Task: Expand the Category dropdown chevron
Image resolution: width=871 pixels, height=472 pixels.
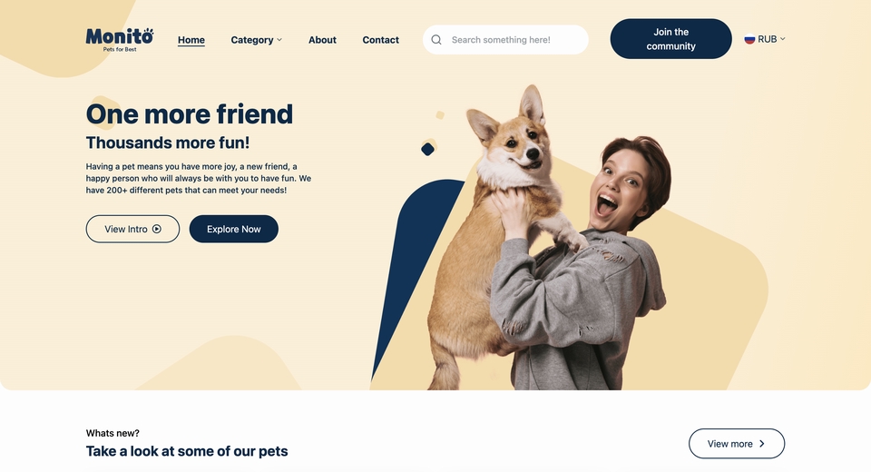Action: pos(279,40)
